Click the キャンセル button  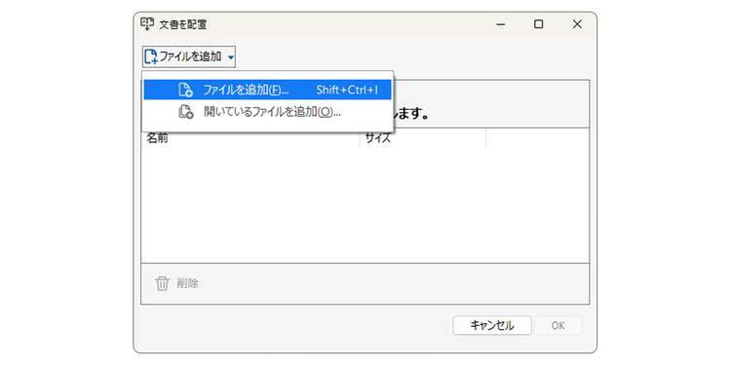(492, 325)
